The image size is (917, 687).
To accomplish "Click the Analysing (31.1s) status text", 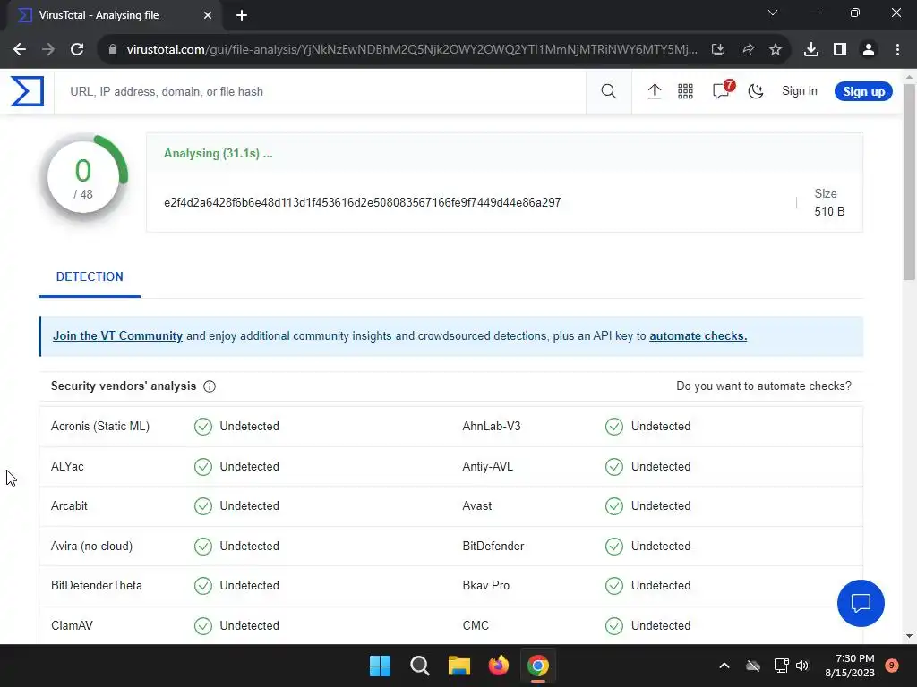I will point(219,154).
